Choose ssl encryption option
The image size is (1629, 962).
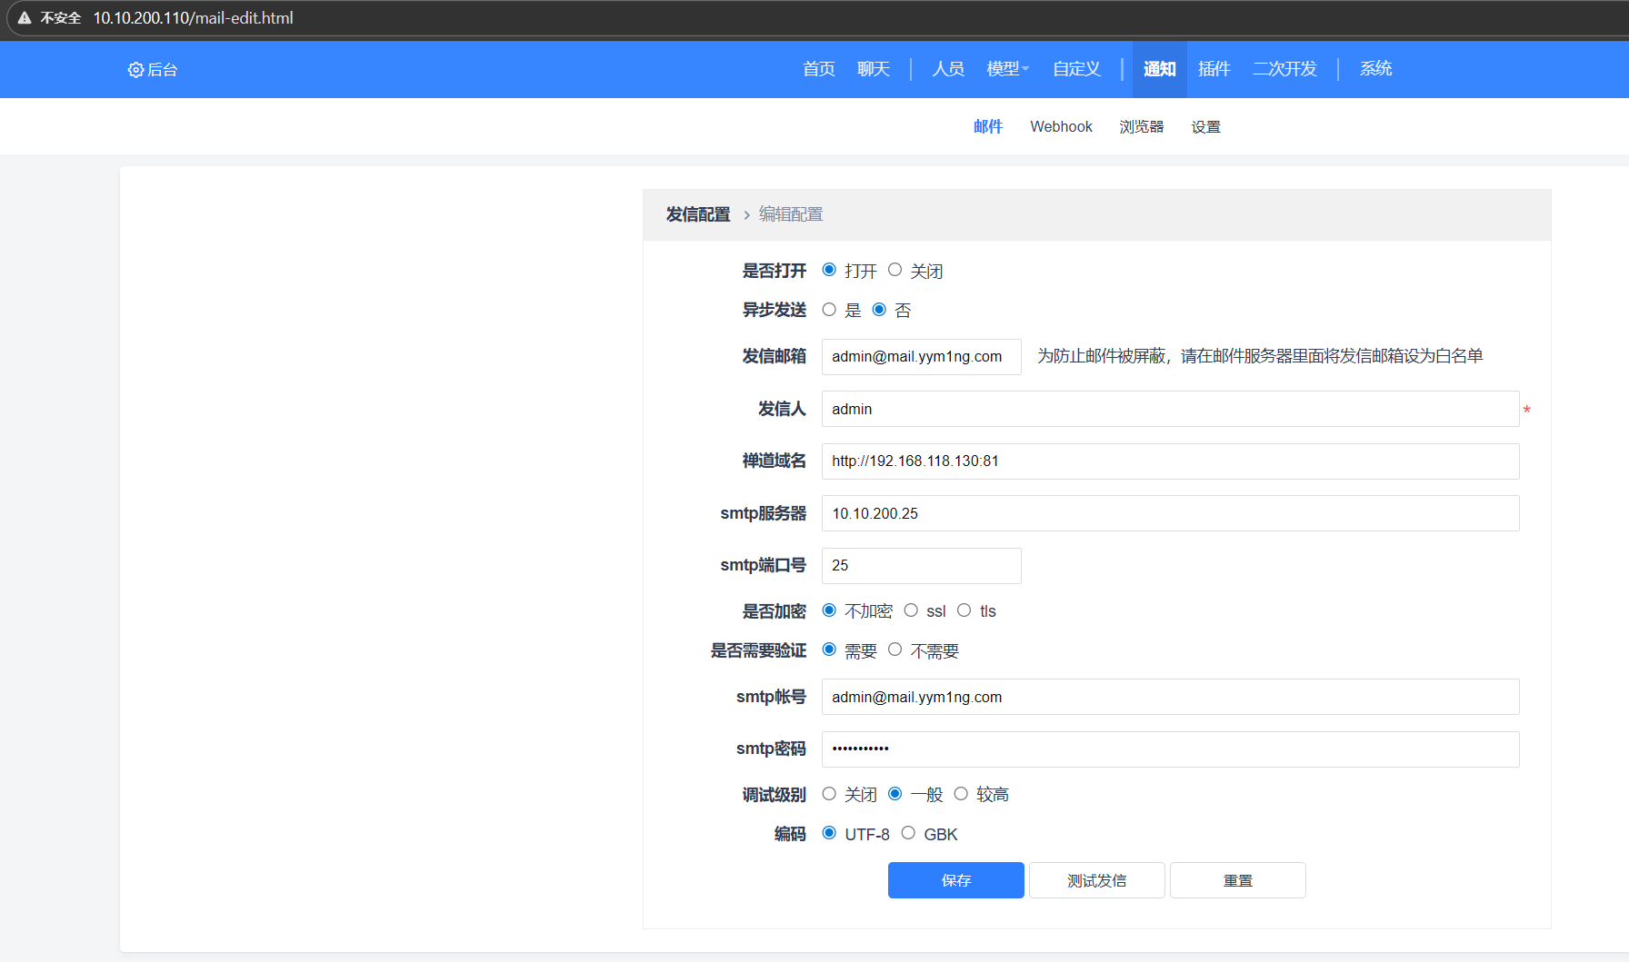coord(911,610)
